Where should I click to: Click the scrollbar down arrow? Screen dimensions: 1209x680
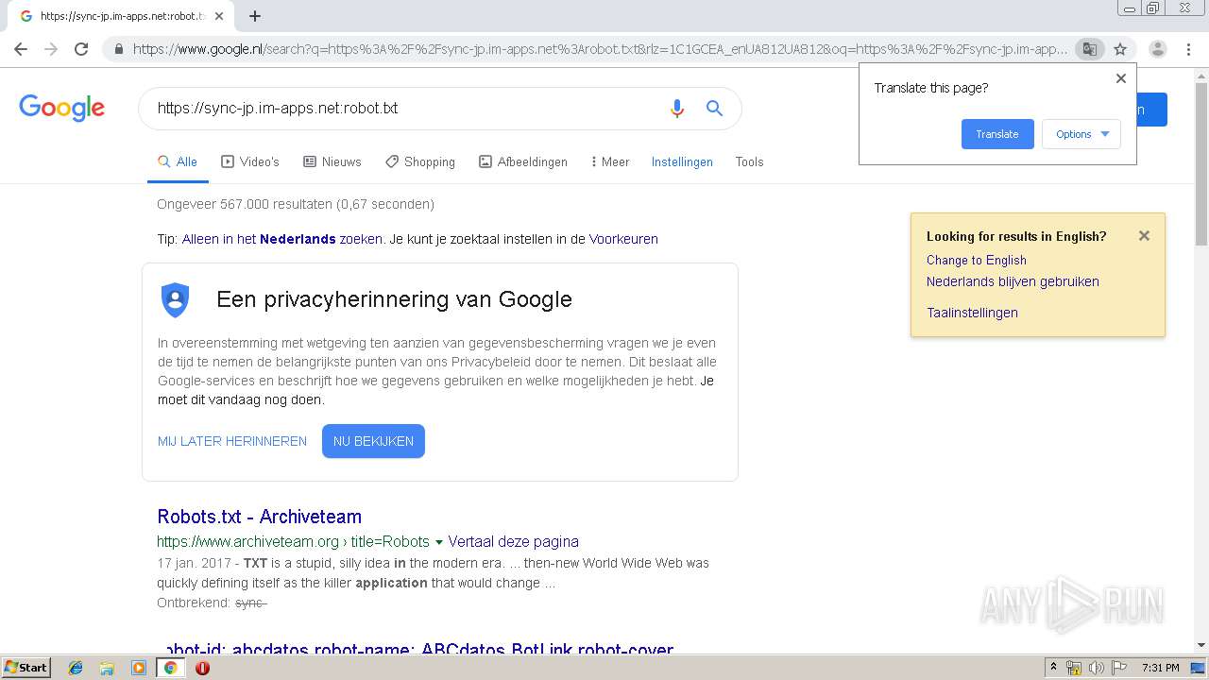click(1201, 645)
